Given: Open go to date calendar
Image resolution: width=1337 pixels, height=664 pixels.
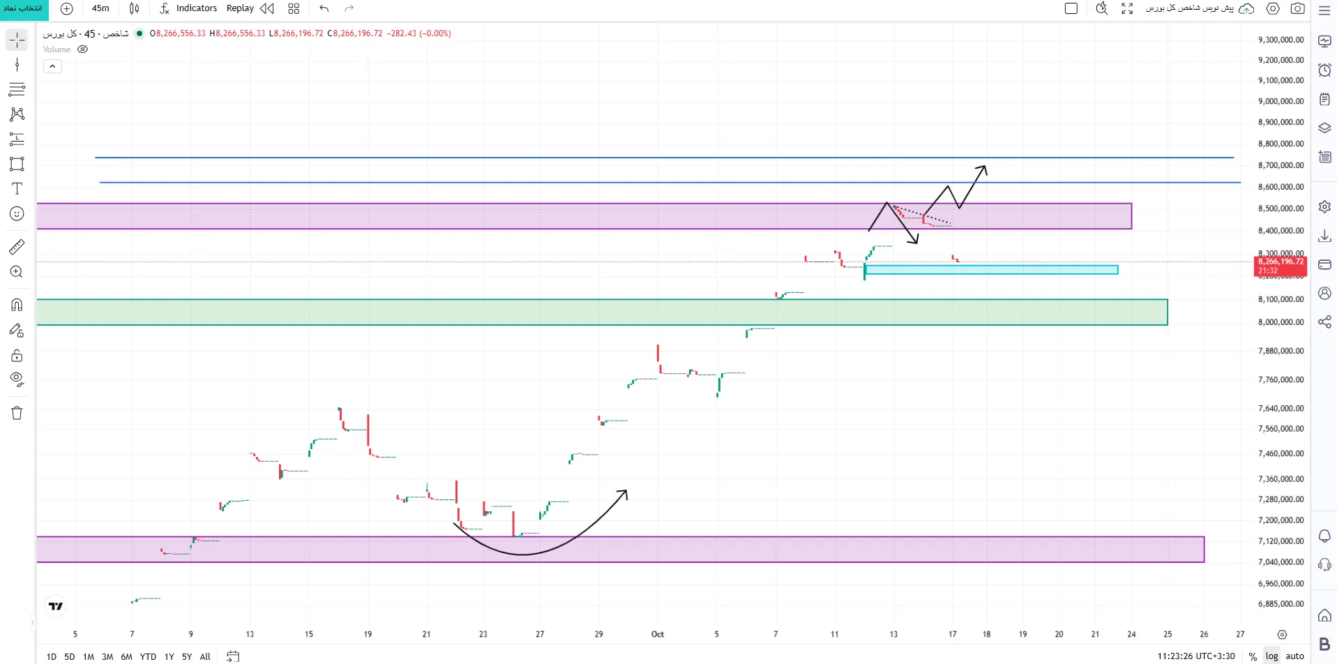Looking at the screenshot, I should click(233, 656).
